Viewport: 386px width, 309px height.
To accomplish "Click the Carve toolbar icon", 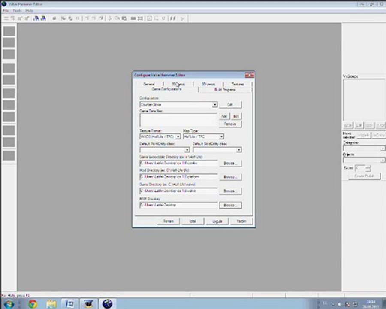I will (54, 18).
